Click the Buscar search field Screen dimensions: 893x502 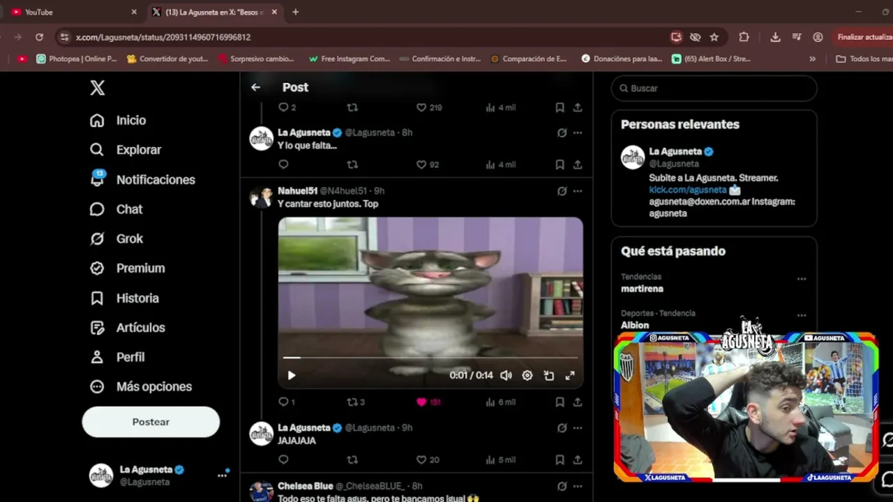[714, 89]
